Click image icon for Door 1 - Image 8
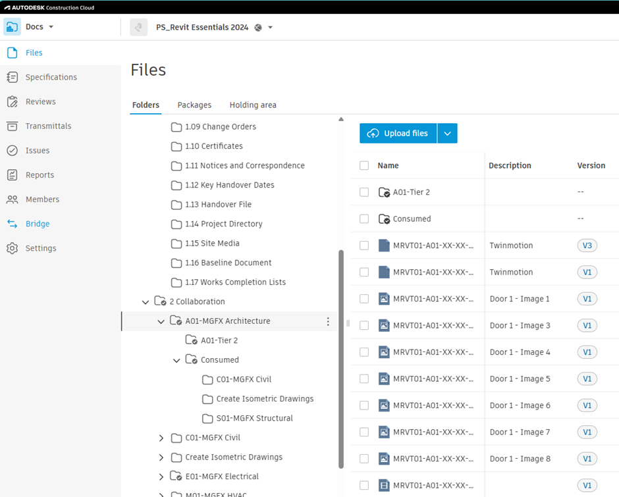This screenshot has width=619, height=497. tap(384, 459)
